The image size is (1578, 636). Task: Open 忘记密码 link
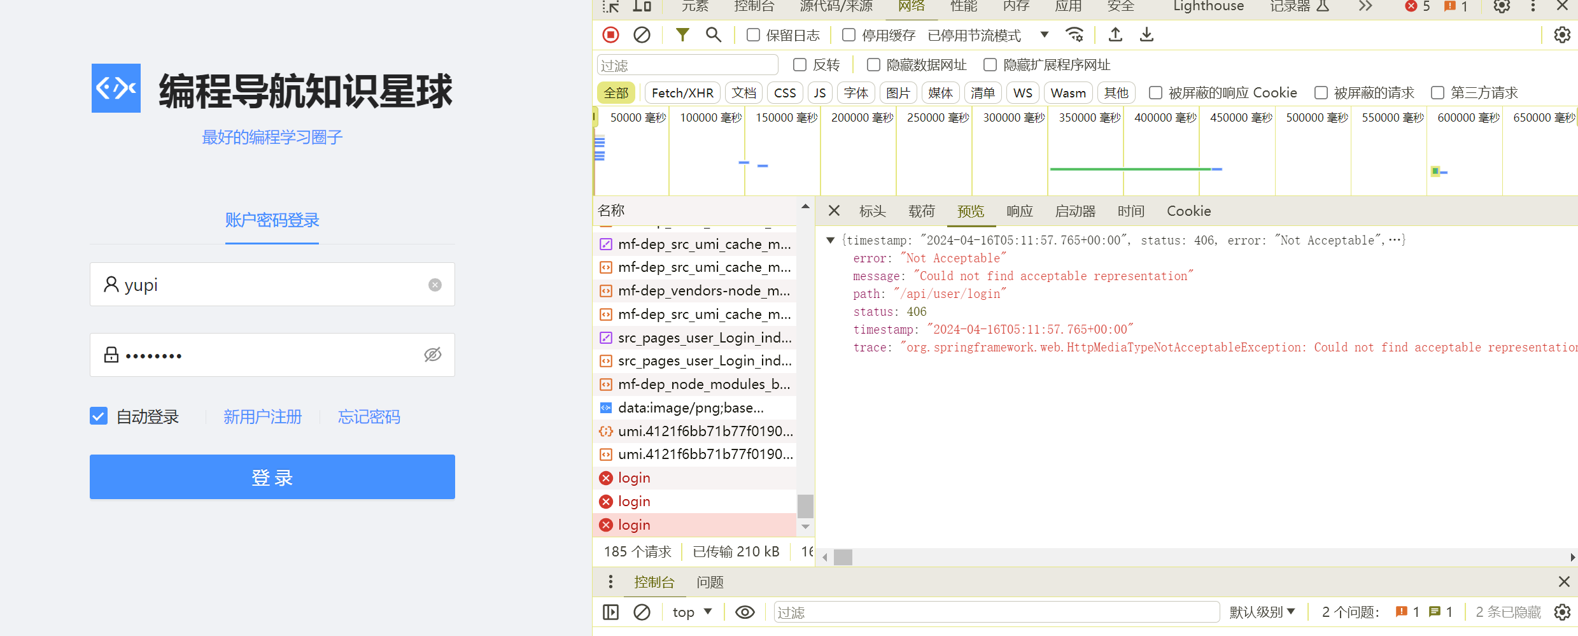(x=369, y=416)
